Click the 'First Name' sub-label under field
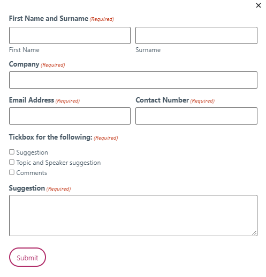266x277 pixels. (x=24, y=50)
